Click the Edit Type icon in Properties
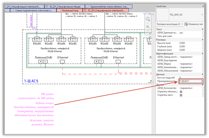The image size is (209, 138). [x=186, y=24]
